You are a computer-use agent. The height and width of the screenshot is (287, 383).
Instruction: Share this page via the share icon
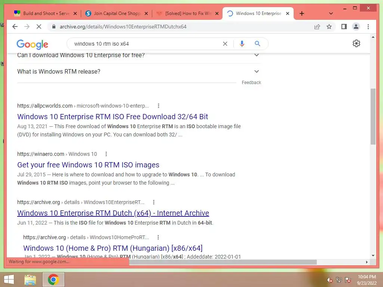317,27
